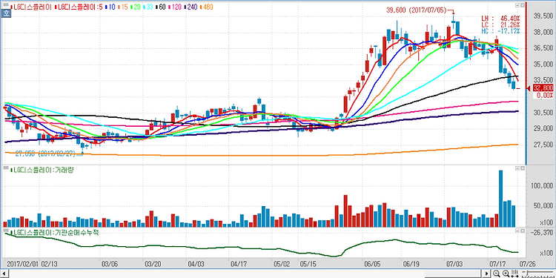Click the blue 호 button on price chart

(6, 13)
